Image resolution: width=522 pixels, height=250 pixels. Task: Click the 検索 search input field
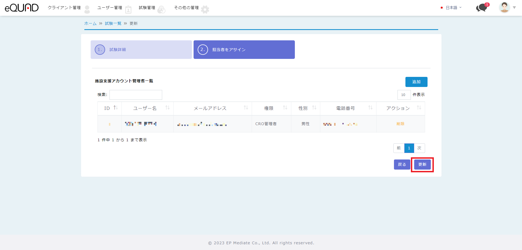(x=136, y=95)
